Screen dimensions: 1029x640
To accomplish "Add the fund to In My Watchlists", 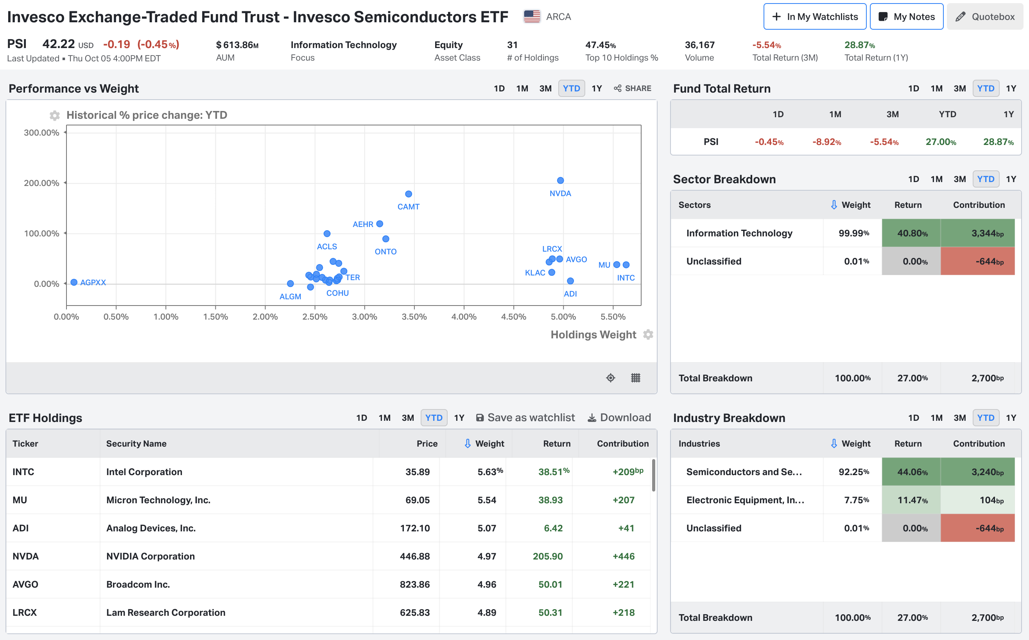I will pos(815,16).
